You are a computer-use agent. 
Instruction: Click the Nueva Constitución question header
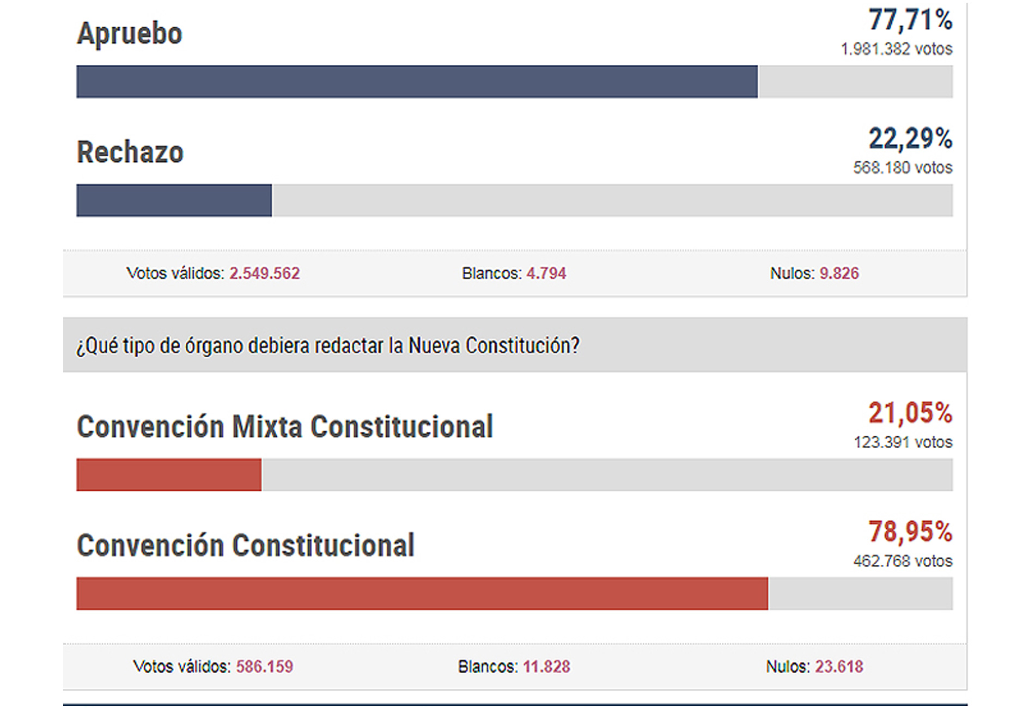tap(328, 345)
